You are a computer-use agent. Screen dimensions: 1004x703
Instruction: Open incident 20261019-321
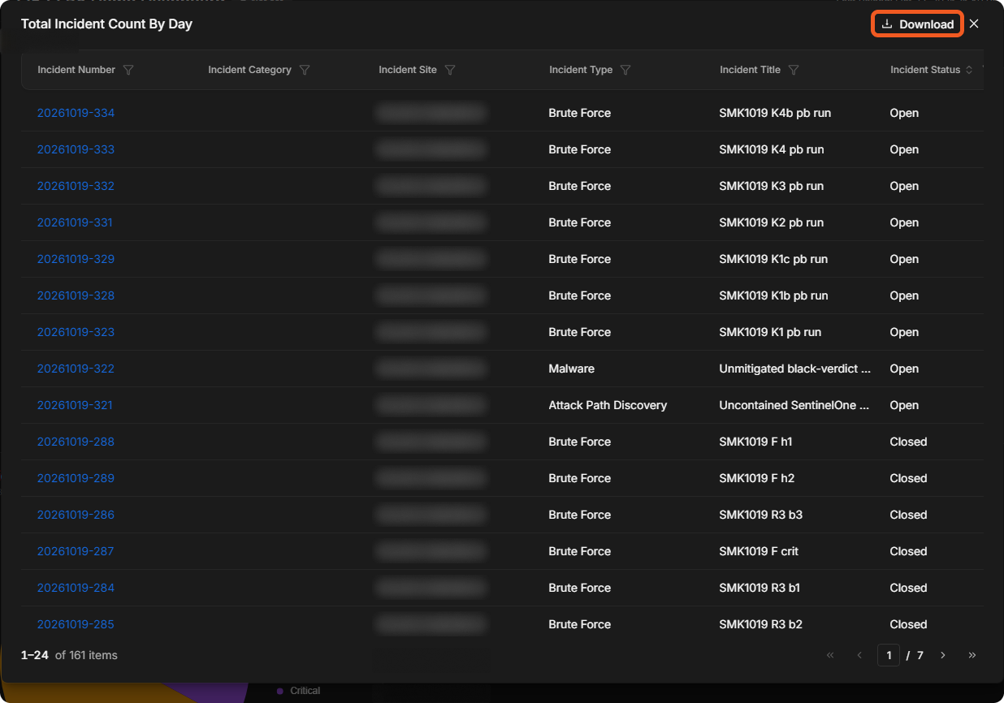click(75, 405)
